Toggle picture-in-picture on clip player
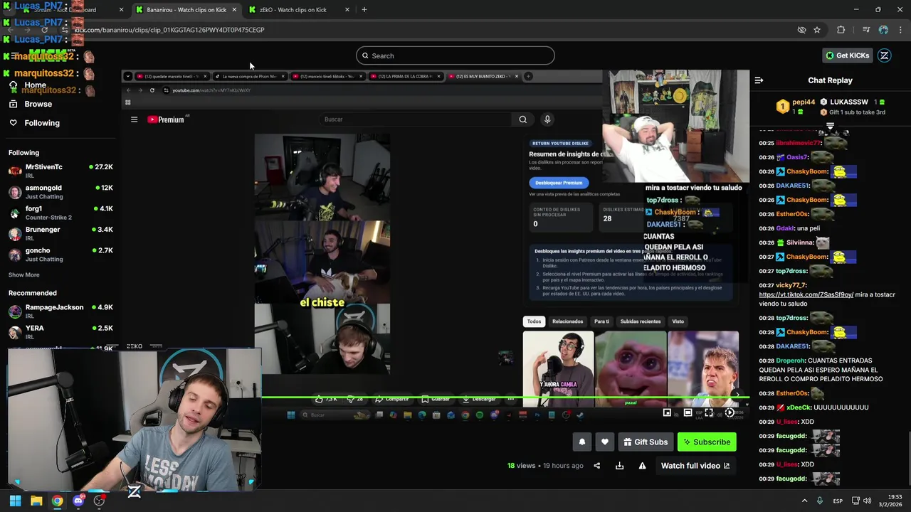Viewport: 911px width, 512px height. 667,412
